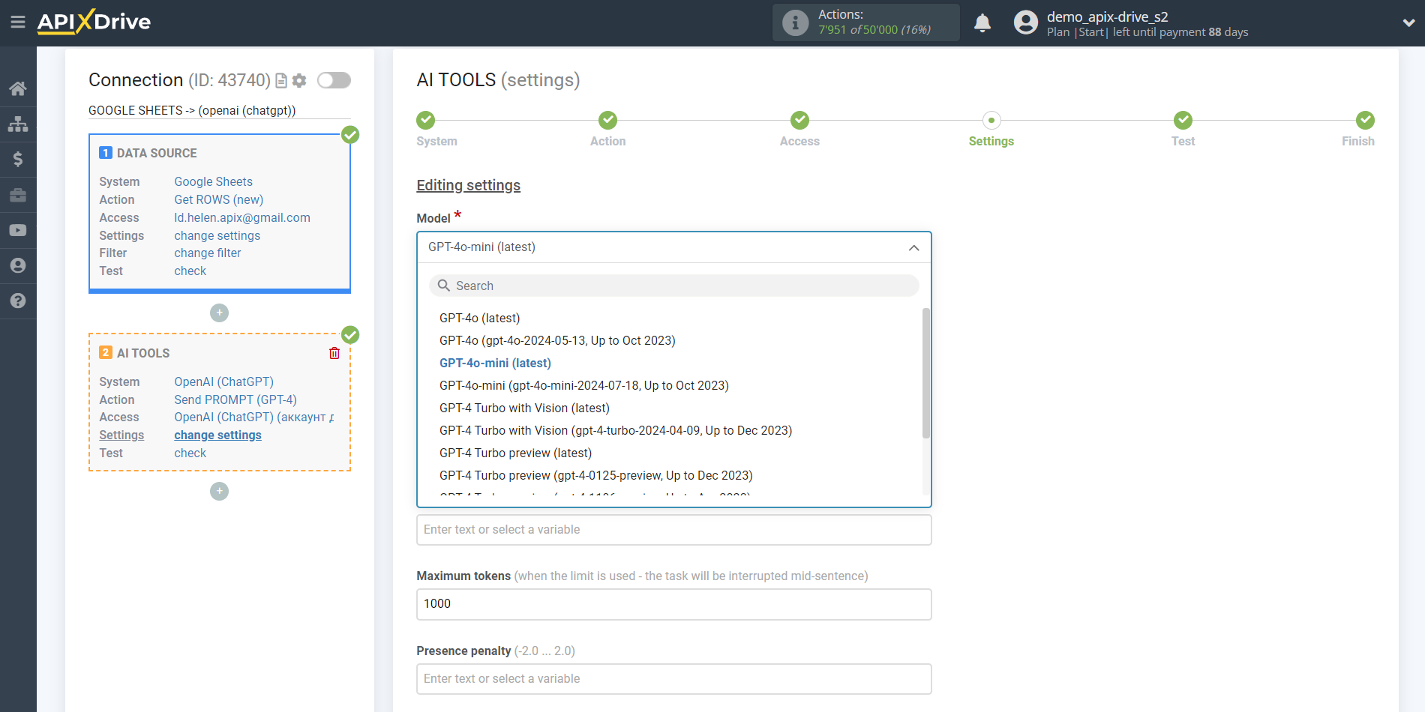Click the Presence penalty field
The image size is (1425, 712).
(673, 679)
